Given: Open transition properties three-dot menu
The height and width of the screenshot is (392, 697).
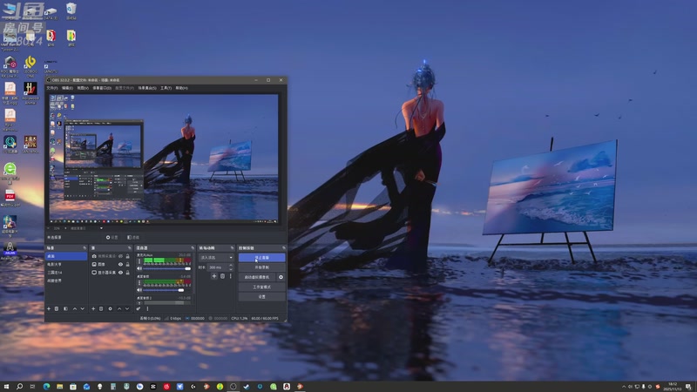Looking at the screenshot, I should [230, 276].
